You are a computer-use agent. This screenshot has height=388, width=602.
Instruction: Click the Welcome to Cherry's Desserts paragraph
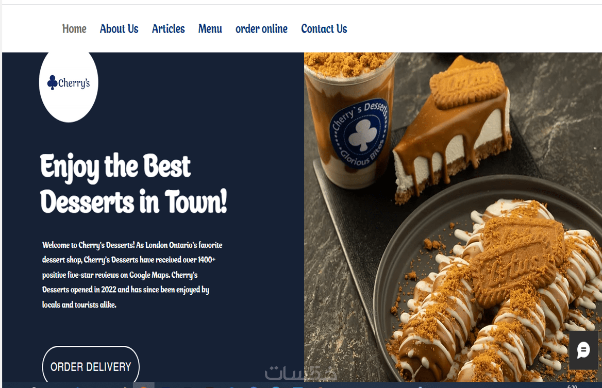(x=132, y=275)
